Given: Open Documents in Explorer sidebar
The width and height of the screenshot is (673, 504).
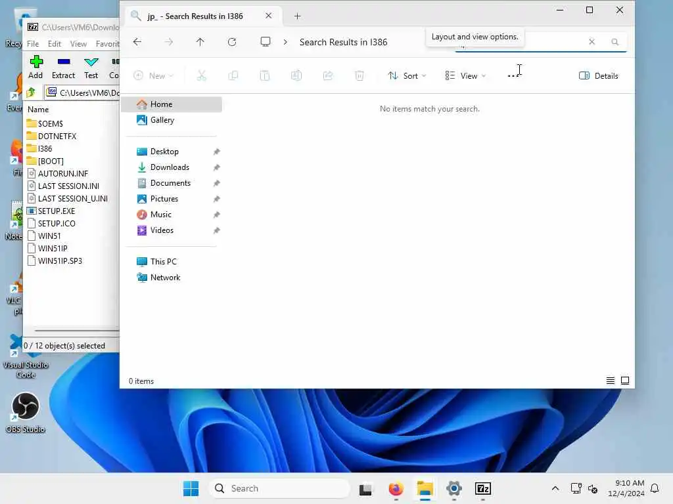Looking at the screenshot, I should [x=172, y=183].
